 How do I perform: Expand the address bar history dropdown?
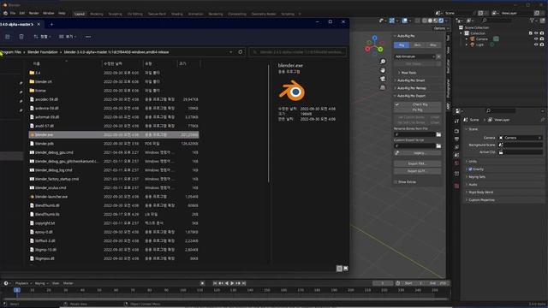230,52
